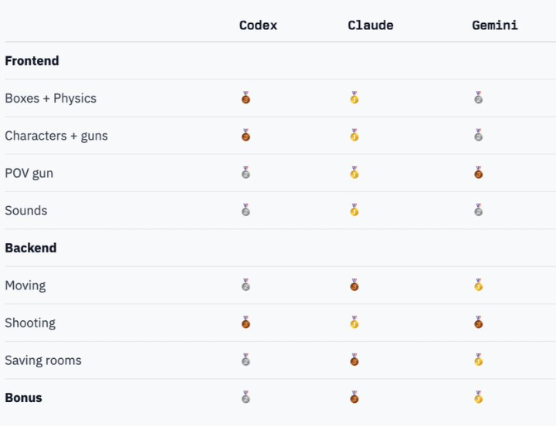Click Claude's gold medal in Boxes + Physics row
The image size is (556, 426).
click(x=354, y=98)
